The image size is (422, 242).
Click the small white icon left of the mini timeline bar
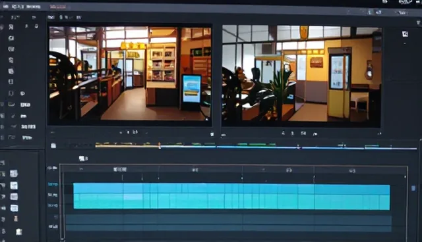53,146
